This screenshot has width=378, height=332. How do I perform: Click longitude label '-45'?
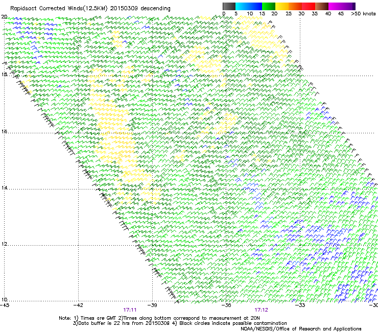pyautogui.click(x=4, y=305)
